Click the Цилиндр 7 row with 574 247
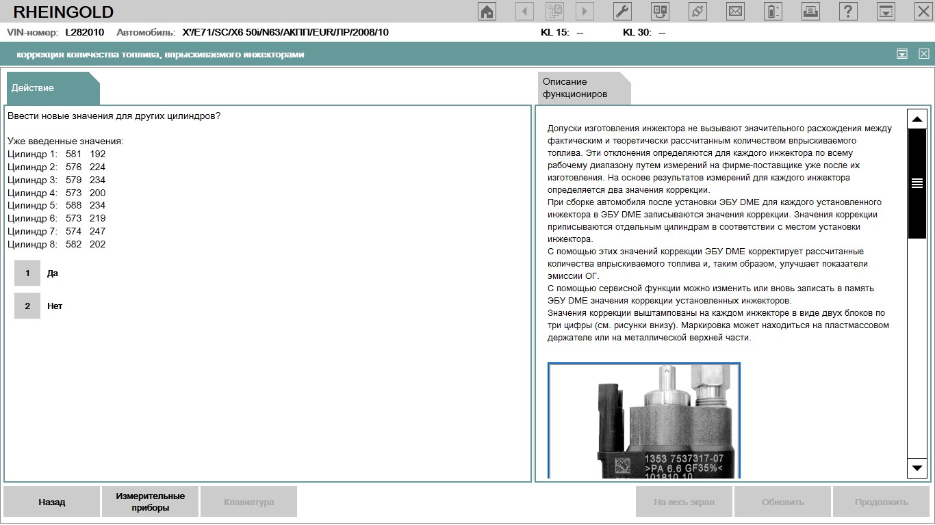935x525 pixels. tap(57, 231)
